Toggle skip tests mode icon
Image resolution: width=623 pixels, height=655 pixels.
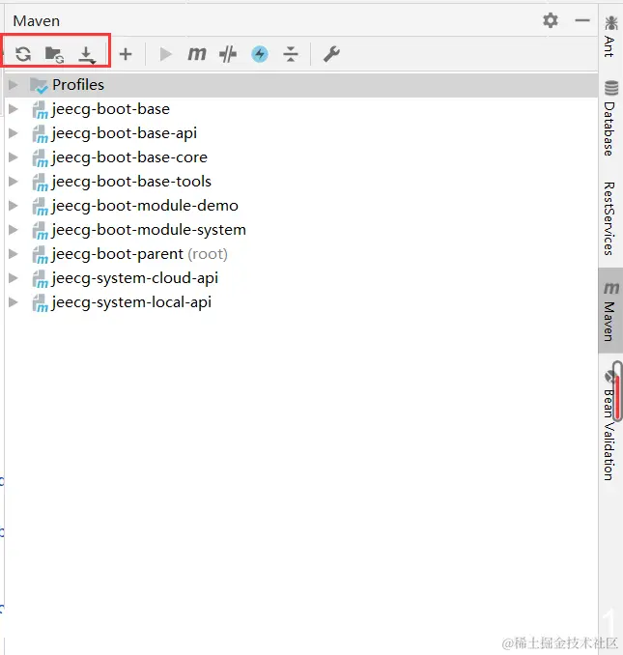click(x=228, y=54)
